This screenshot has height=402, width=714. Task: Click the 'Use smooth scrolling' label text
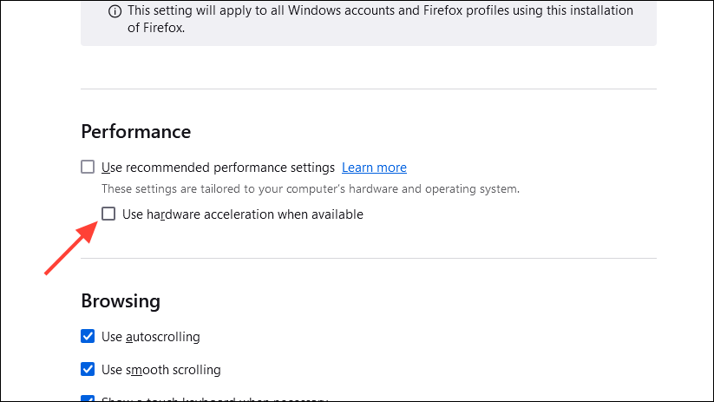pos(160,370)
